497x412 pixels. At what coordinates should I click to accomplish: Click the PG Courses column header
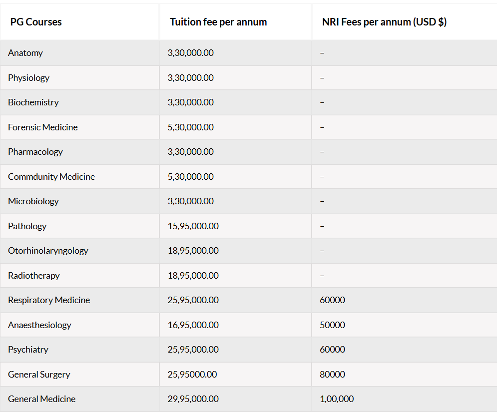[36, 22]
